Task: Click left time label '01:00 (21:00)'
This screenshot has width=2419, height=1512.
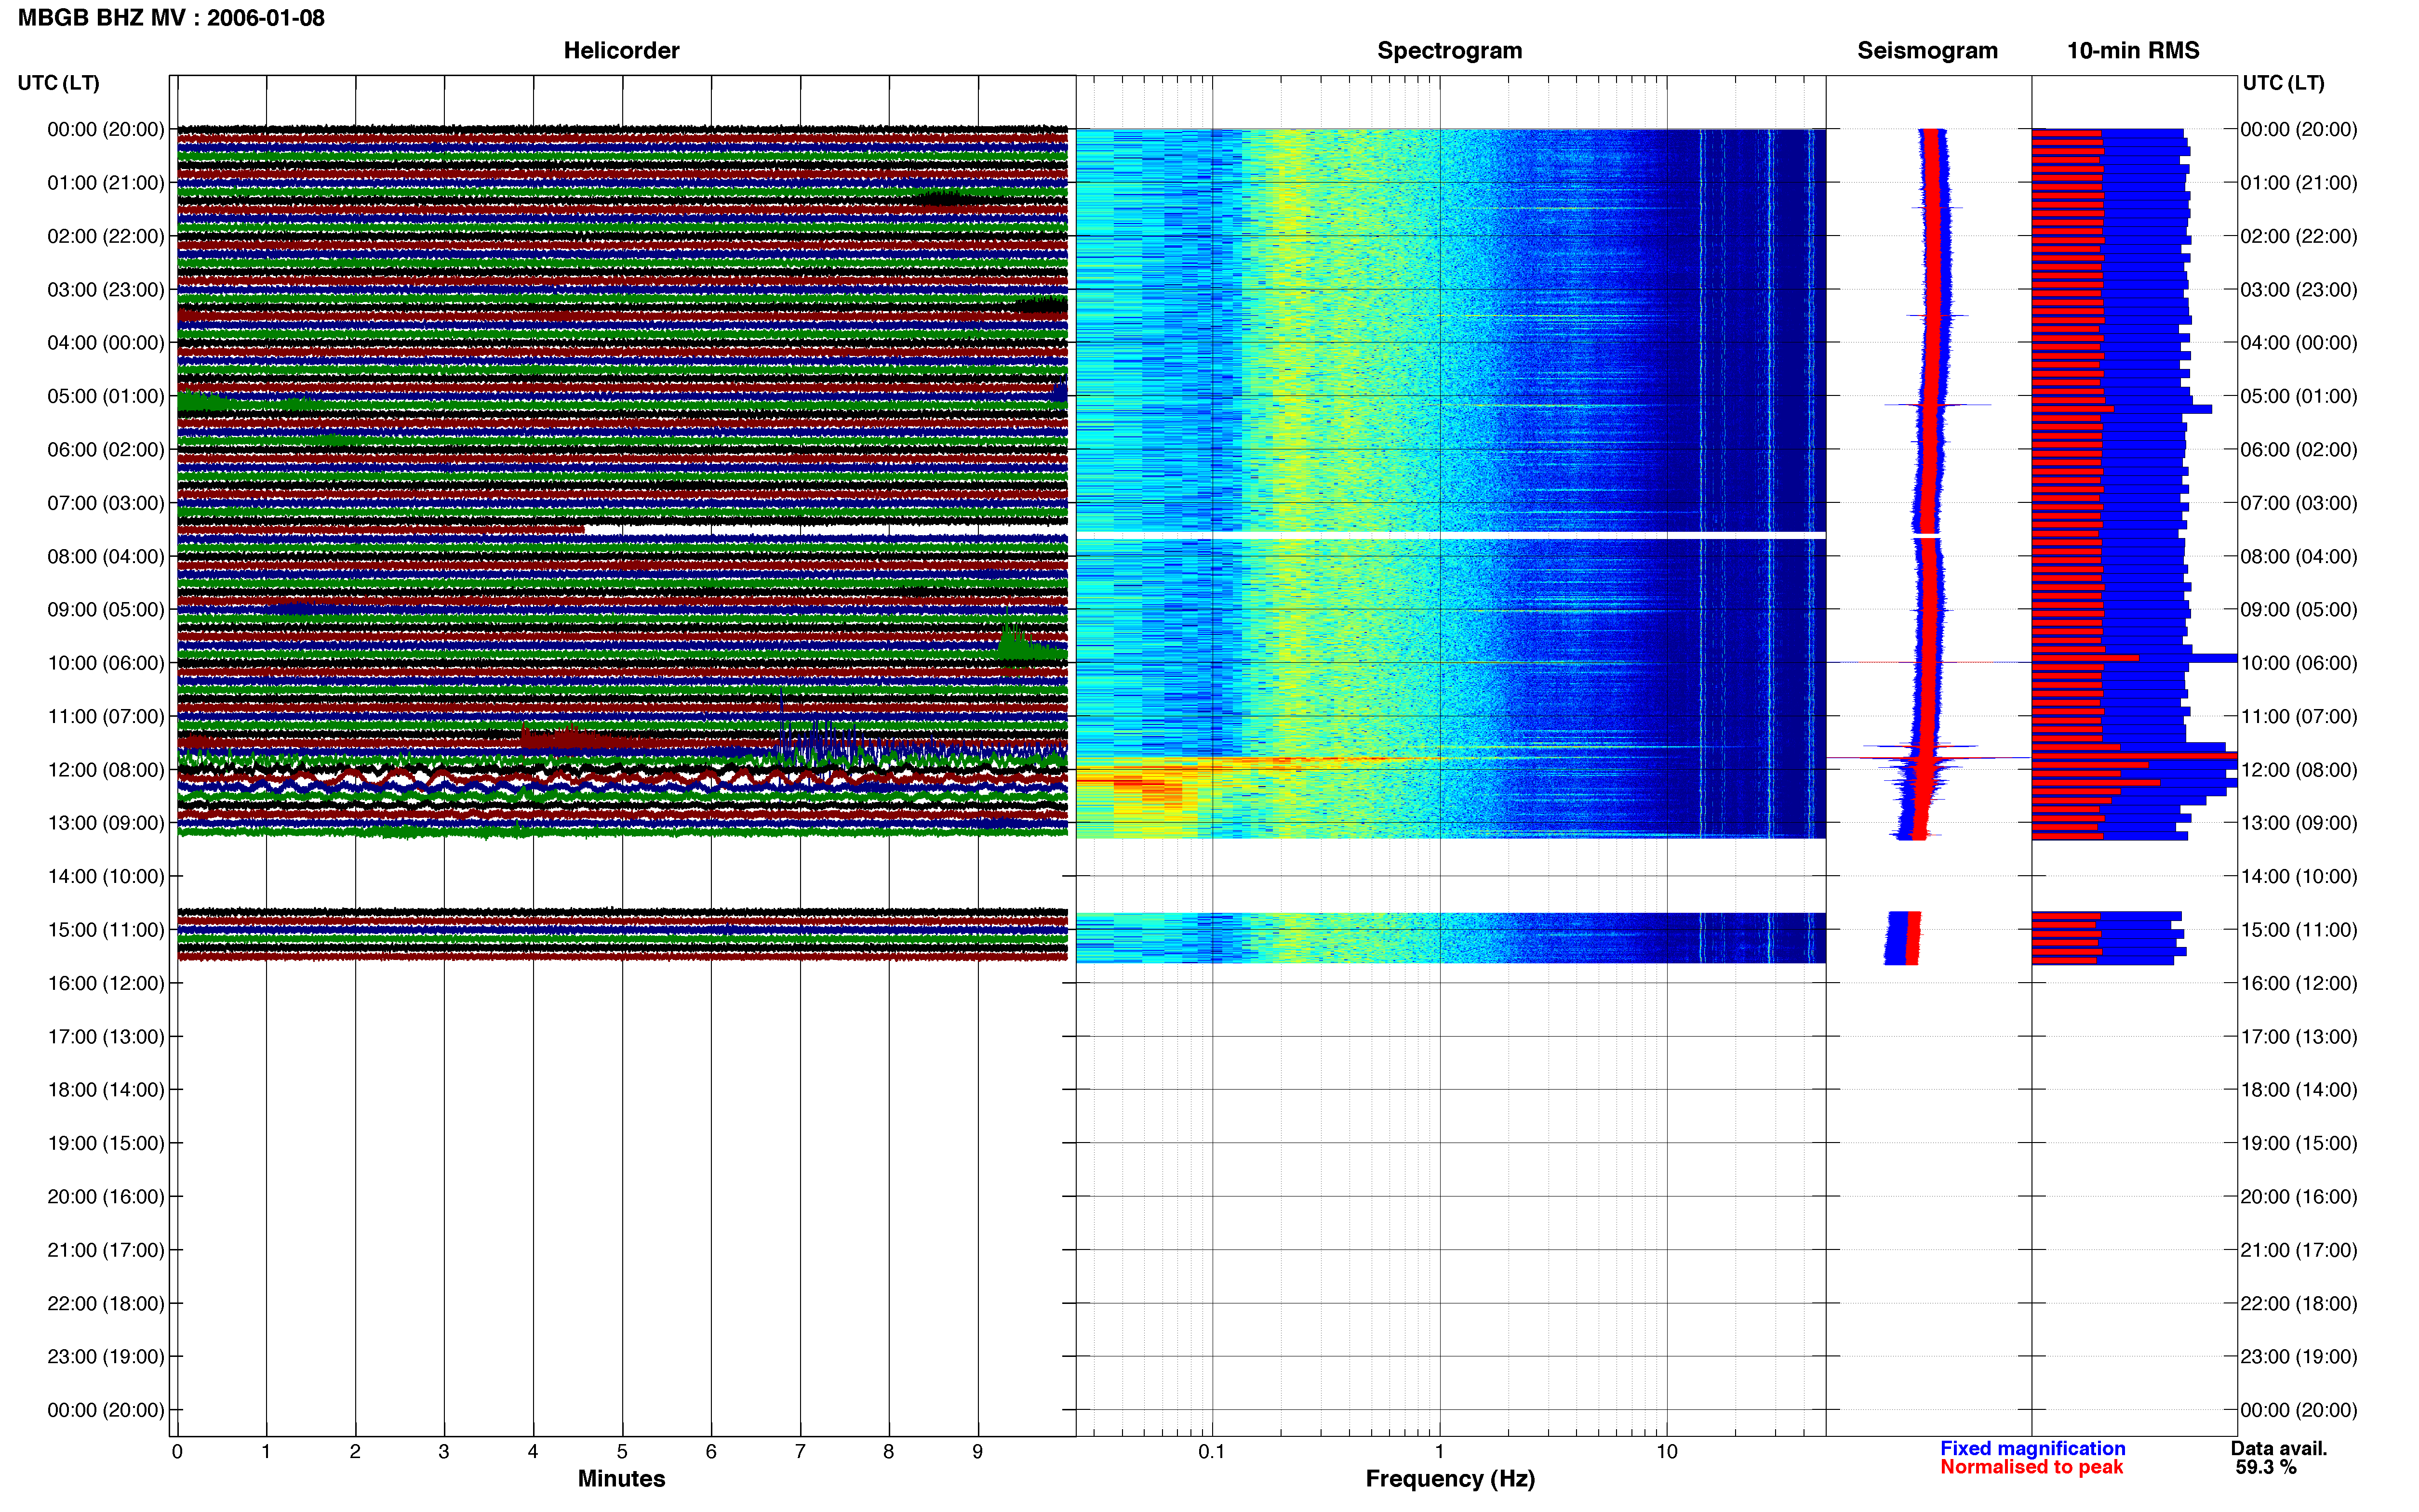Action: point(105,183)
